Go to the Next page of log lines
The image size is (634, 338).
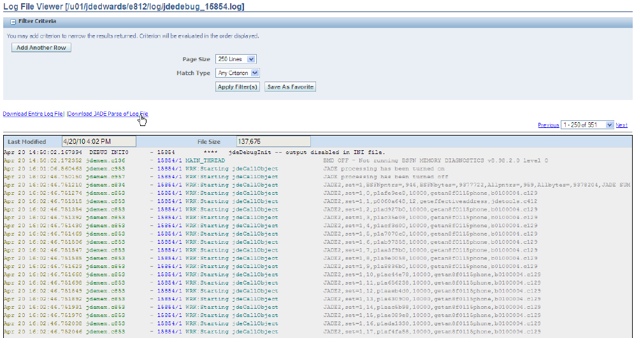pos(621,125)
